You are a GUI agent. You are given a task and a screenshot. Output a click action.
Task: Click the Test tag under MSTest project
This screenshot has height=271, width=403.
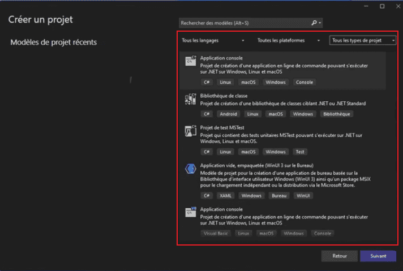[300, 152]
